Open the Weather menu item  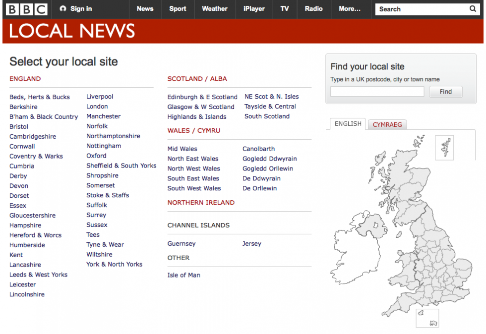click(x=214, y=9)
